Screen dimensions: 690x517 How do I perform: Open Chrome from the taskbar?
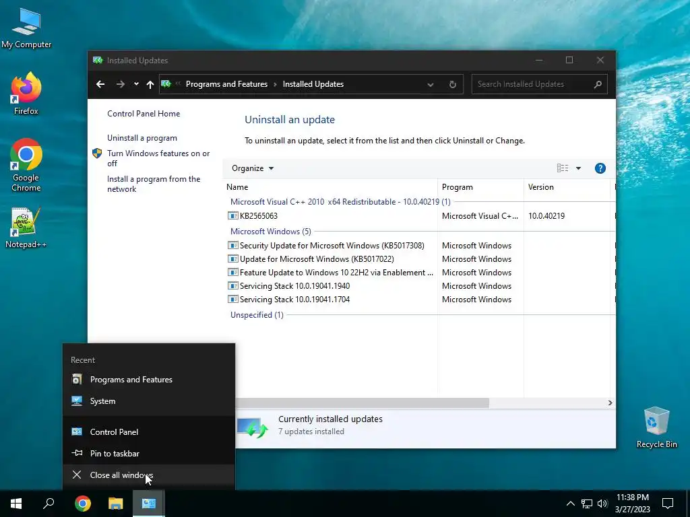pyautogui.click(x=83, y=504)
